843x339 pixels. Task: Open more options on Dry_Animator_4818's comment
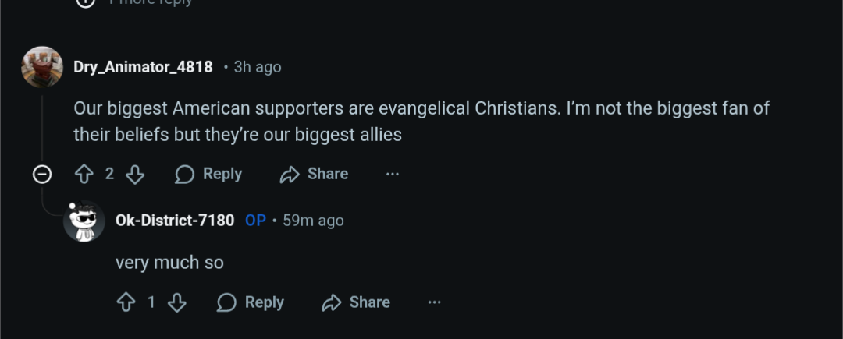(x=392, y=174)
